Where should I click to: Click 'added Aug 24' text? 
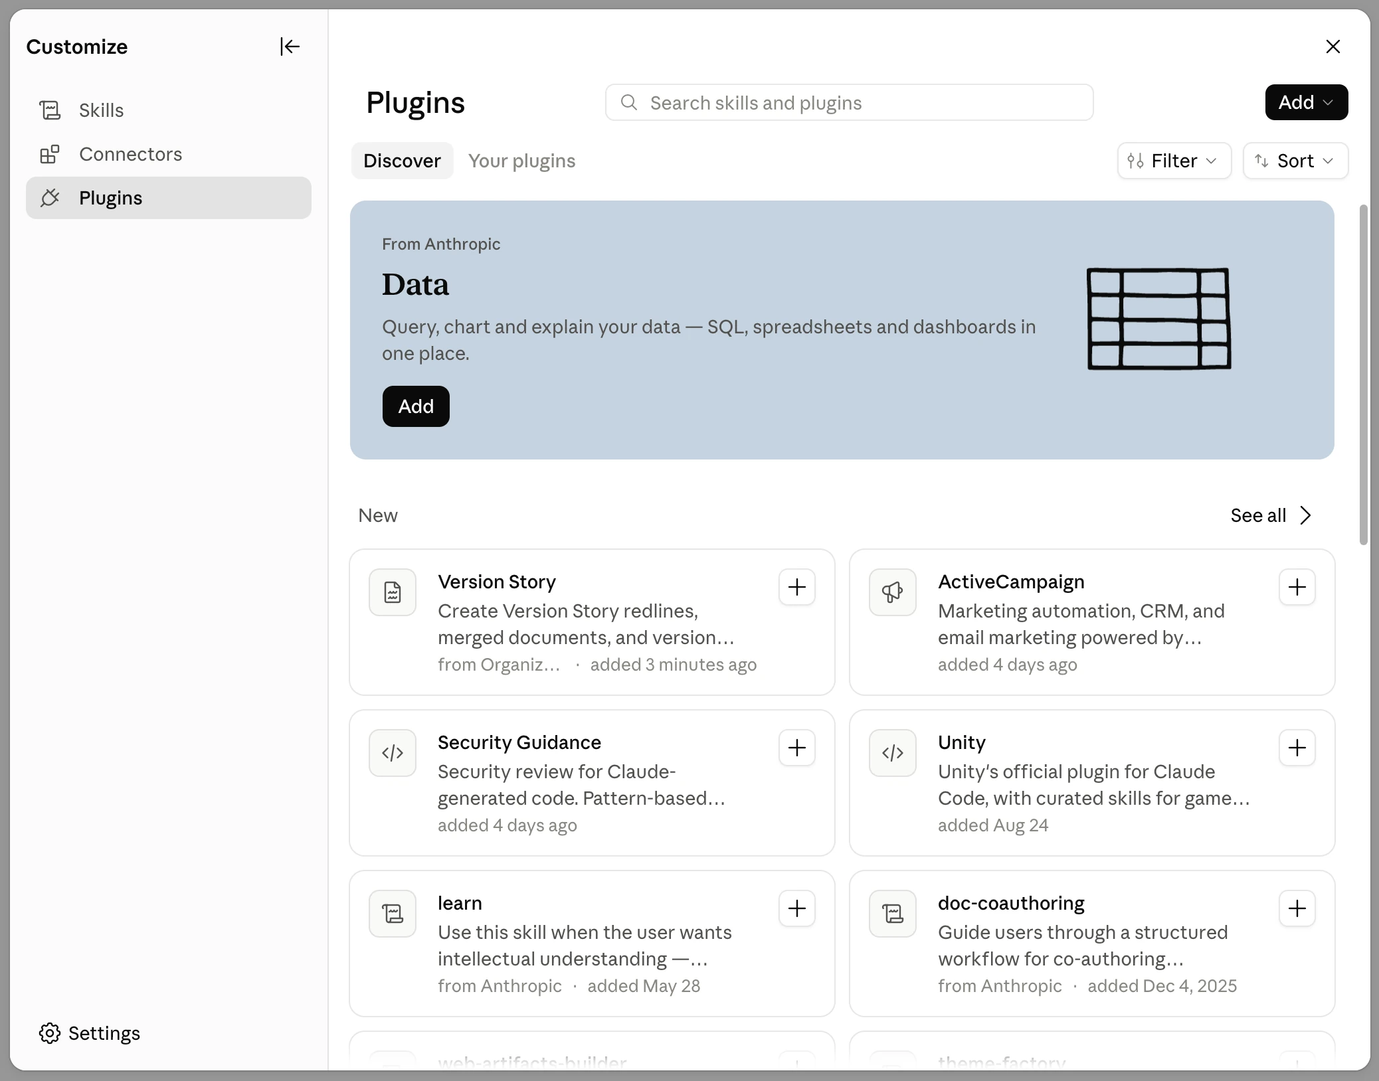993,825
